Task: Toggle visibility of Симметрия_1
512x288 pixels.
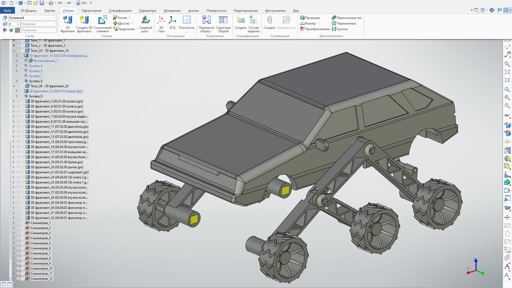Action: tap(18, 223)
